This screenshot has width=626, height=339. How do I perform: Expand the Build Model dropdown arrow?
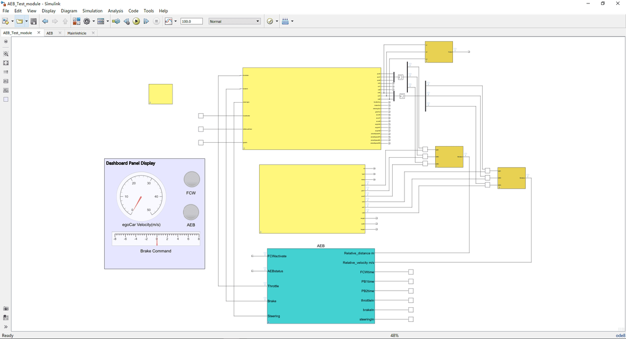[x=292, y=21]
